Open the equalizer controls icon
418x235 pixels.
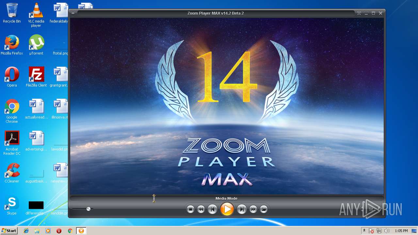click(x=371, y=209)
